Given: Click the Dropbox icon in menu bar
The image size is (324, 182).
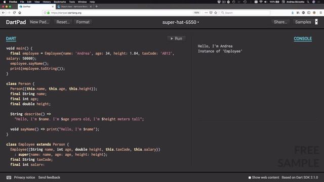Looking at the screenshot, I should click(x=219, y=2).
